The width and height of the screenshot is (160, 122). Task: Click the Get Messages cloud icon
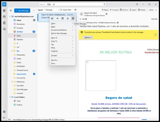pyautogui.click(x=10, y=10)
